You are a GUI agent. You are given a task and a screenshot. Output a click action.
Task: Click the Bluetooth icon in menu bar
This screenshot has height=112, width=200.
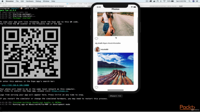[x=161, y=1]
